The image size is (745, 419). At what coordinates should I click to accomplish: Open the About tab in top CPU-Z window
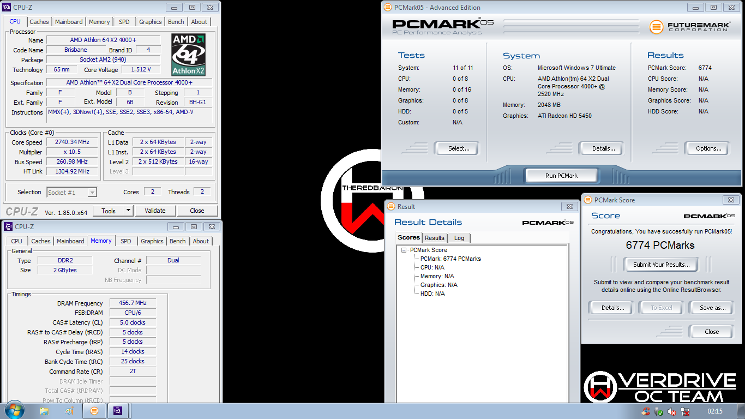[x=199, y=22]
